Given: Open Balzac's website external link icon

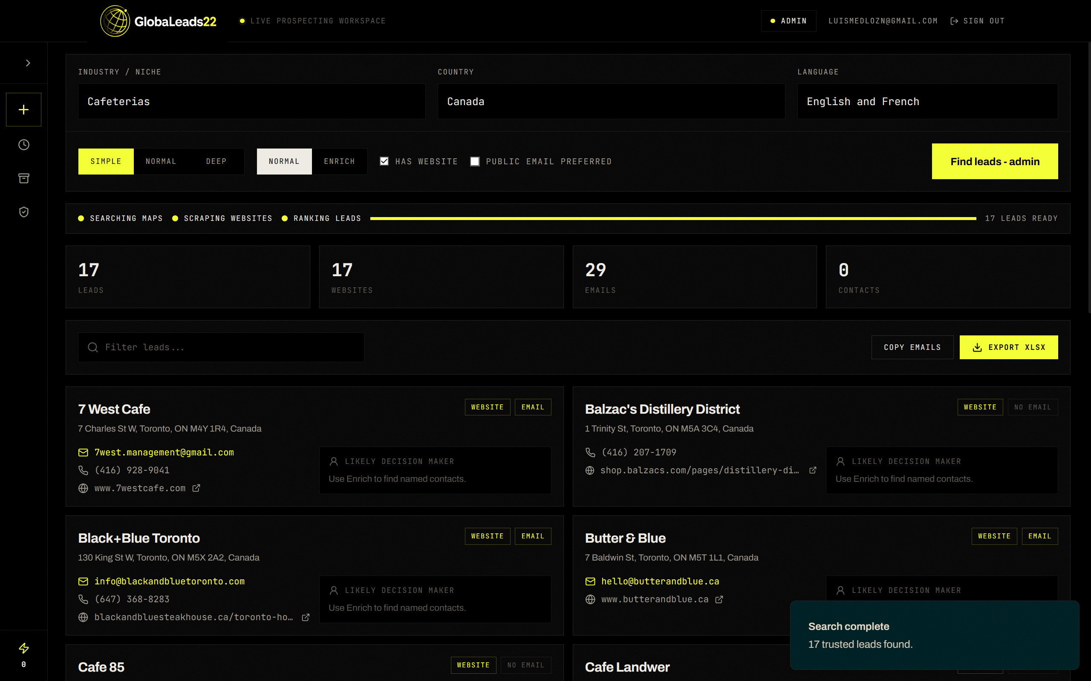Looking at the screenshot, I should coord(813,470).
